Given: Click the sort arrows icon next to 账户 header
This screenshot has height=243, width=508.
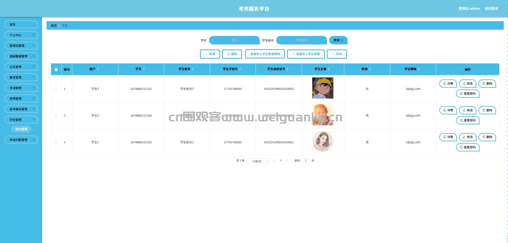Looking at the screenshot, I should 98,69.
